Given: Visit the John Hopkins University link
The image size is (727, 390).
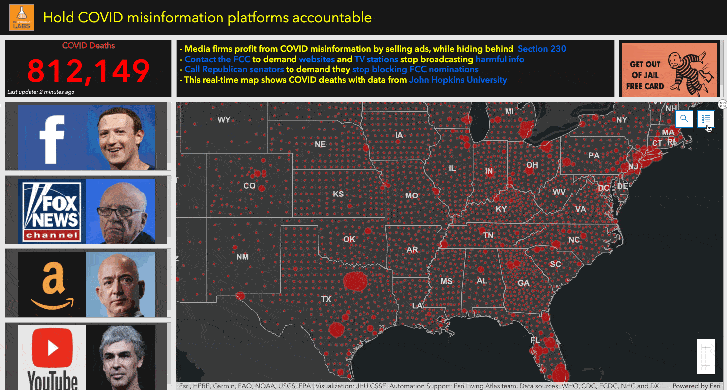Looking at the screenshot, I should pyautogui.click(x=458, y=80).
